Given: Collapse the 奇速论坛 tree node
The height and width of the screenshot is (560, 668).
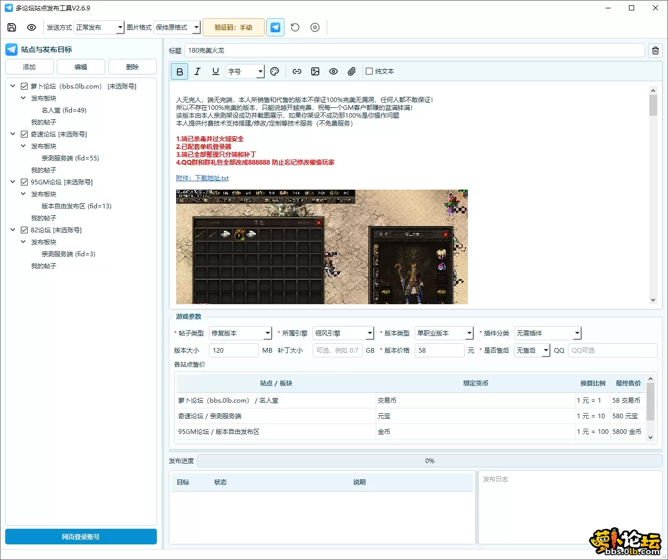Looking at the screenshot, I should click(13, 134).
